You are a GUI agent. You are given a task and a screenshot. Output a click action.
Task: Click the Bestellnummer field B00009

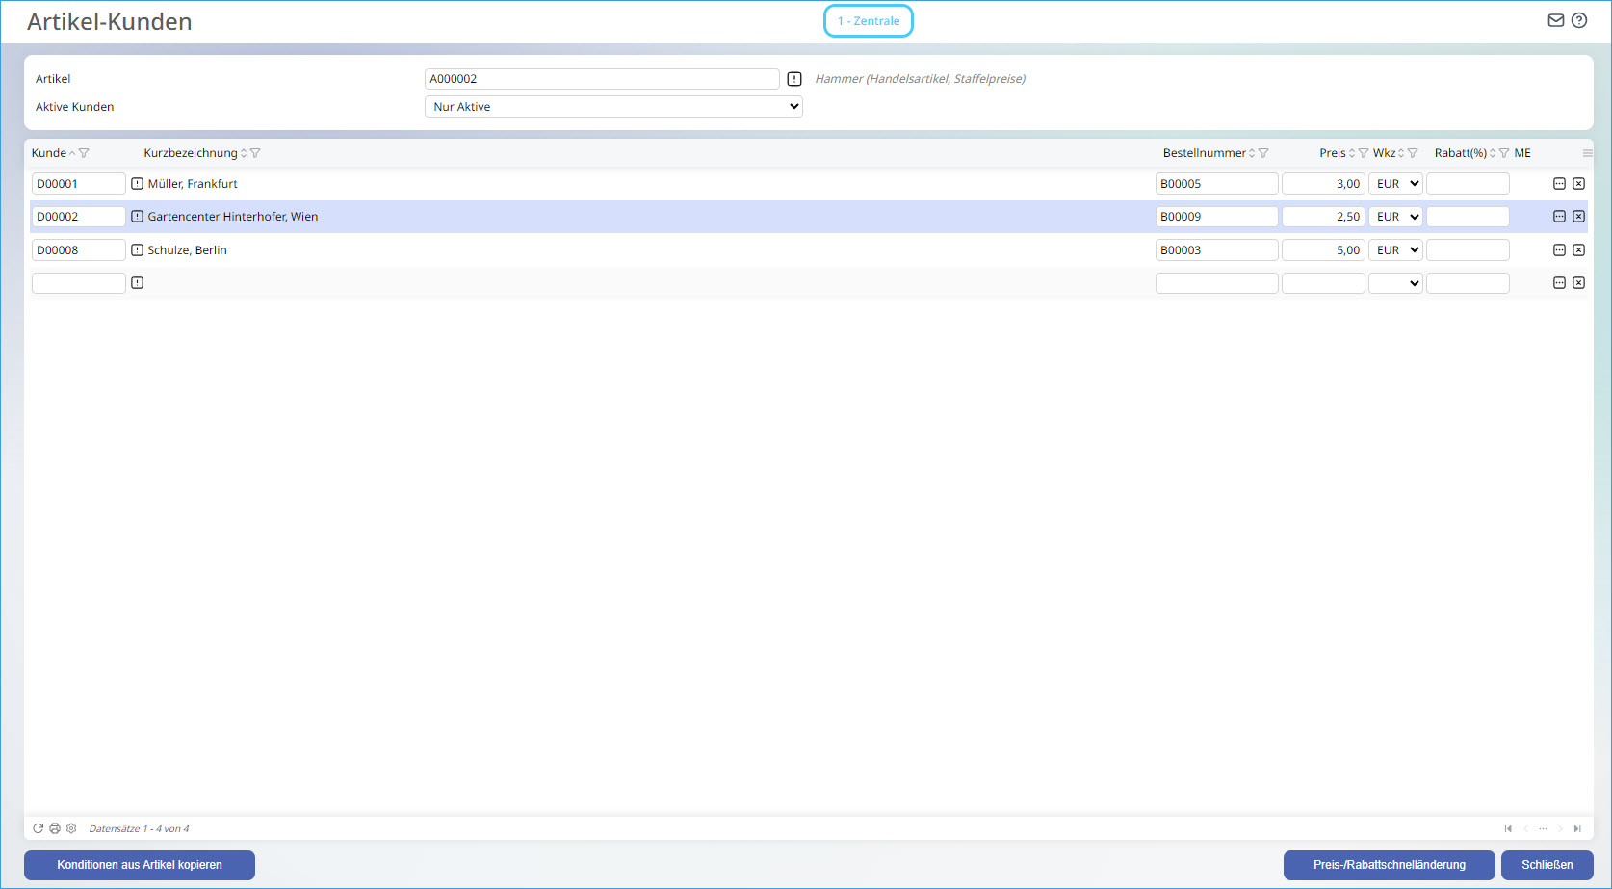pos(1217,217)
